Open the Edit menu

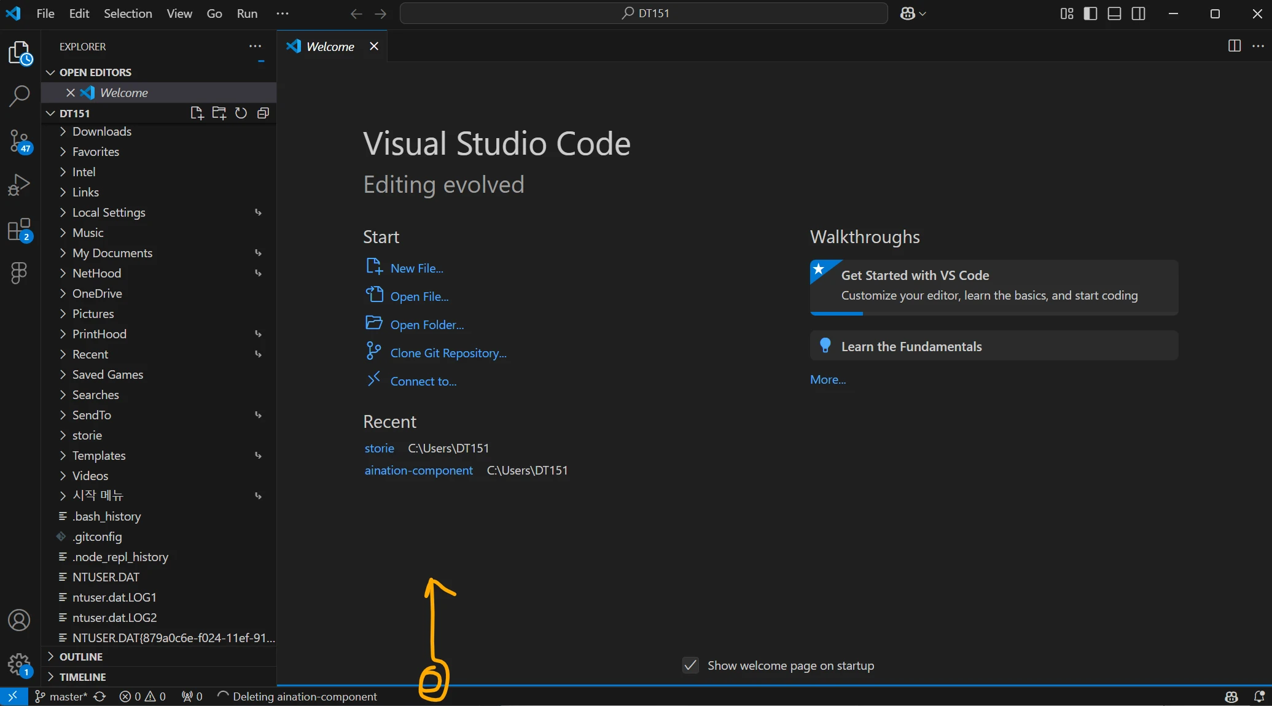[x=79, y=14]
